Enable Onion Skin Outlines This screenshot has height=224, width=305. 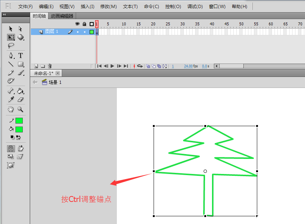(x=154, y=66)
